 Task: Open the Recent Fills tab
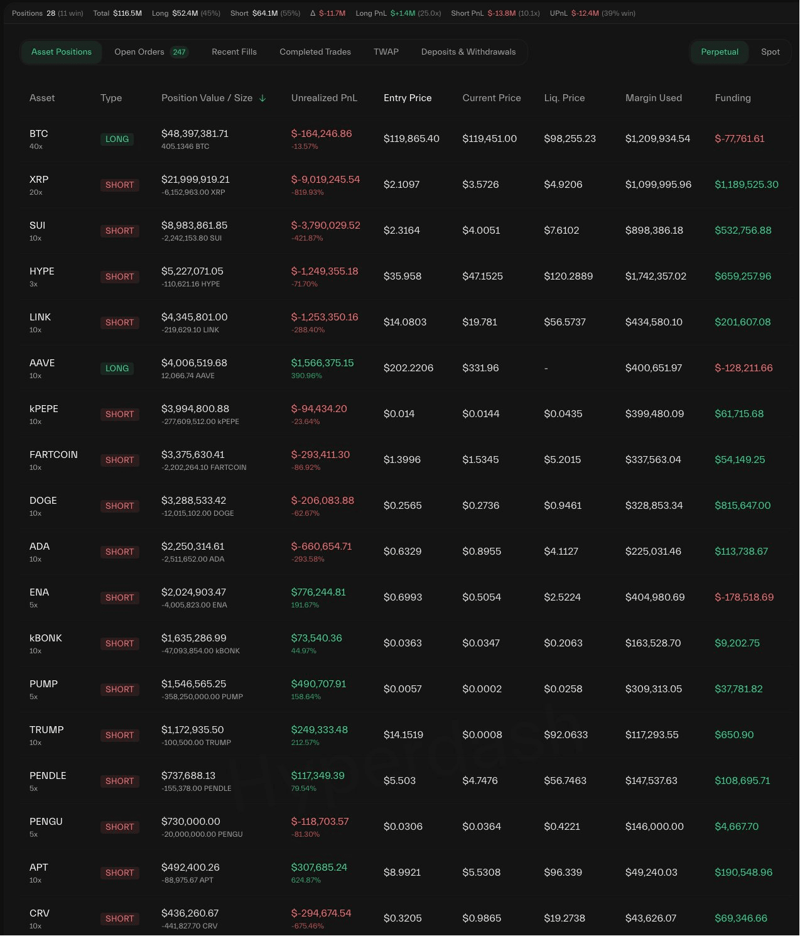pyautogui.click(x=234, y=52)
